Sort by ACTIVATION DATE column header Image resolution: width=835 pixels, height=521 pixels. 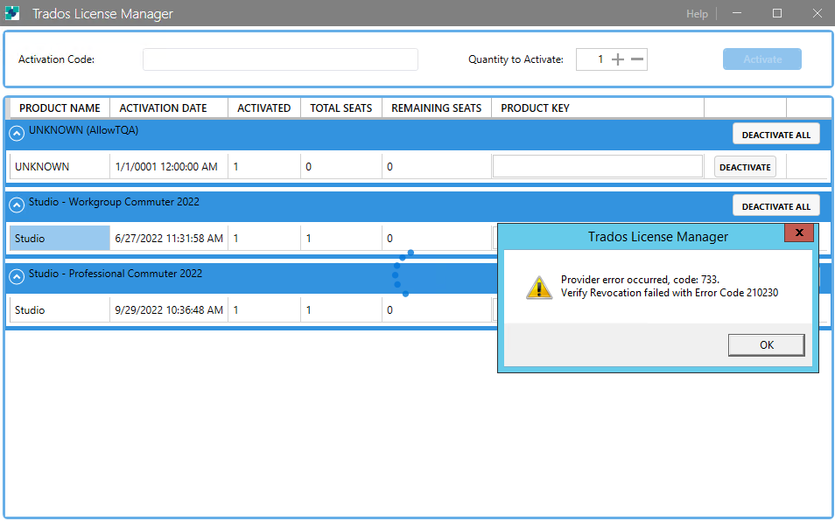169,108
